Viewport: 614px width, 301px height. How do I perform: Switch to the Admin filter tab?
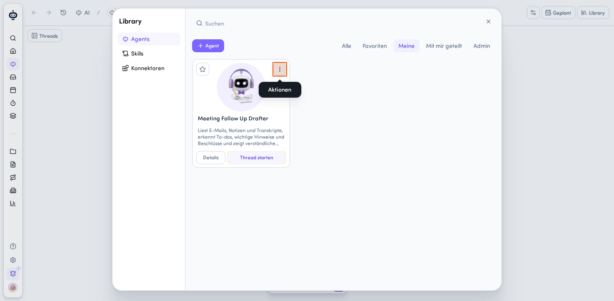click(x=482, y=46)
